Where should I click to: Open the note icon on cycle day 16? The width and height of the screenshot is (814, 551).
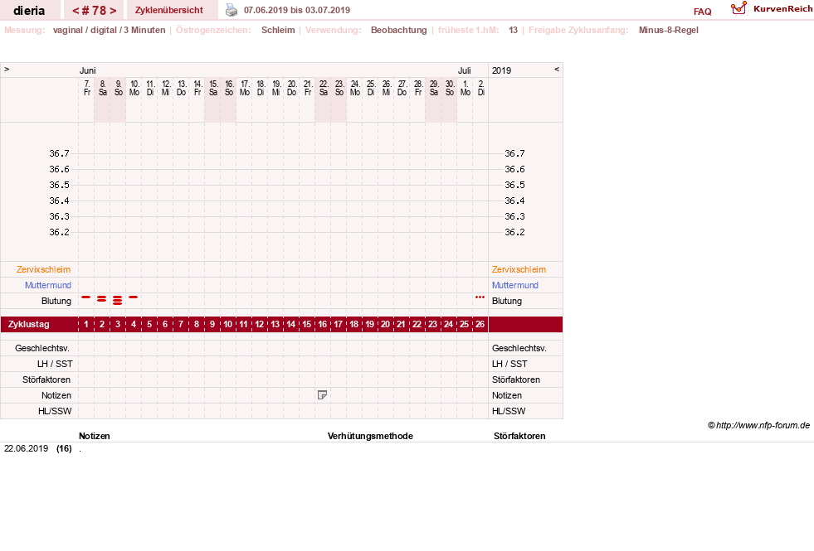pyautogui.click(x=322, y=395)
